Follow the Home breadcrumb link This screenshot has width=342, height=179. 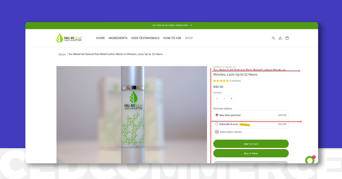pyautogui.click(x=62, y=54)
